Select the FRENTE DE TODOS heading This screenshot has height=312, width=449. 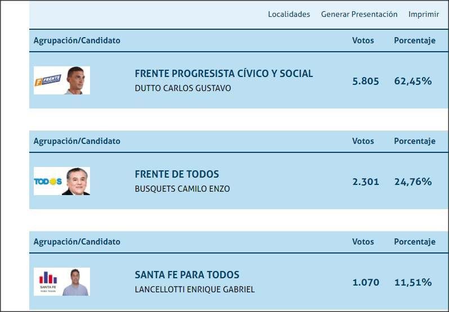tap(177, 174)
